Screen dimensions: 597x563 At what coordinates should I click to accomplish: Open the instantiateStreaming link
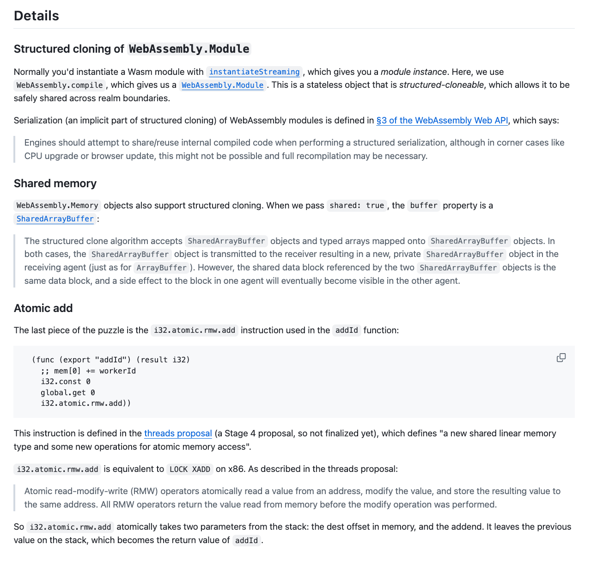pos(254,72)
